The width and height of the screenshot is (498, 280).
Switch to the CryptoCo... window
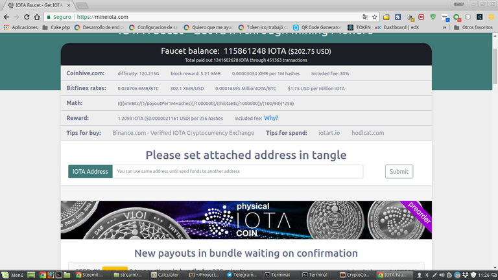tap(355, 275)
